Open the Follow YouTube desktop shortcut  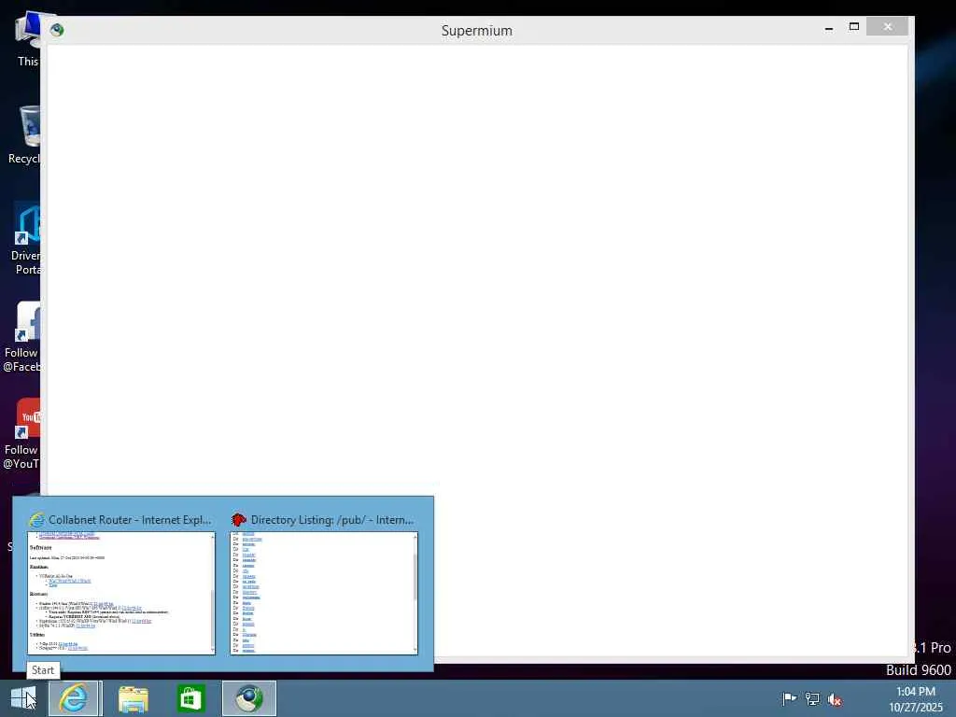click(22, 434)
